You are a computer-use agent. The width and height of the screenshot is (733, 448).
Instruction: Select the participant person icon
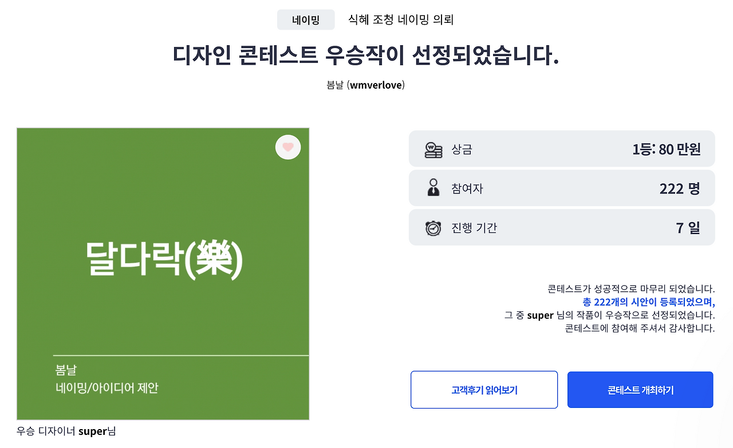tap(434, 188)
